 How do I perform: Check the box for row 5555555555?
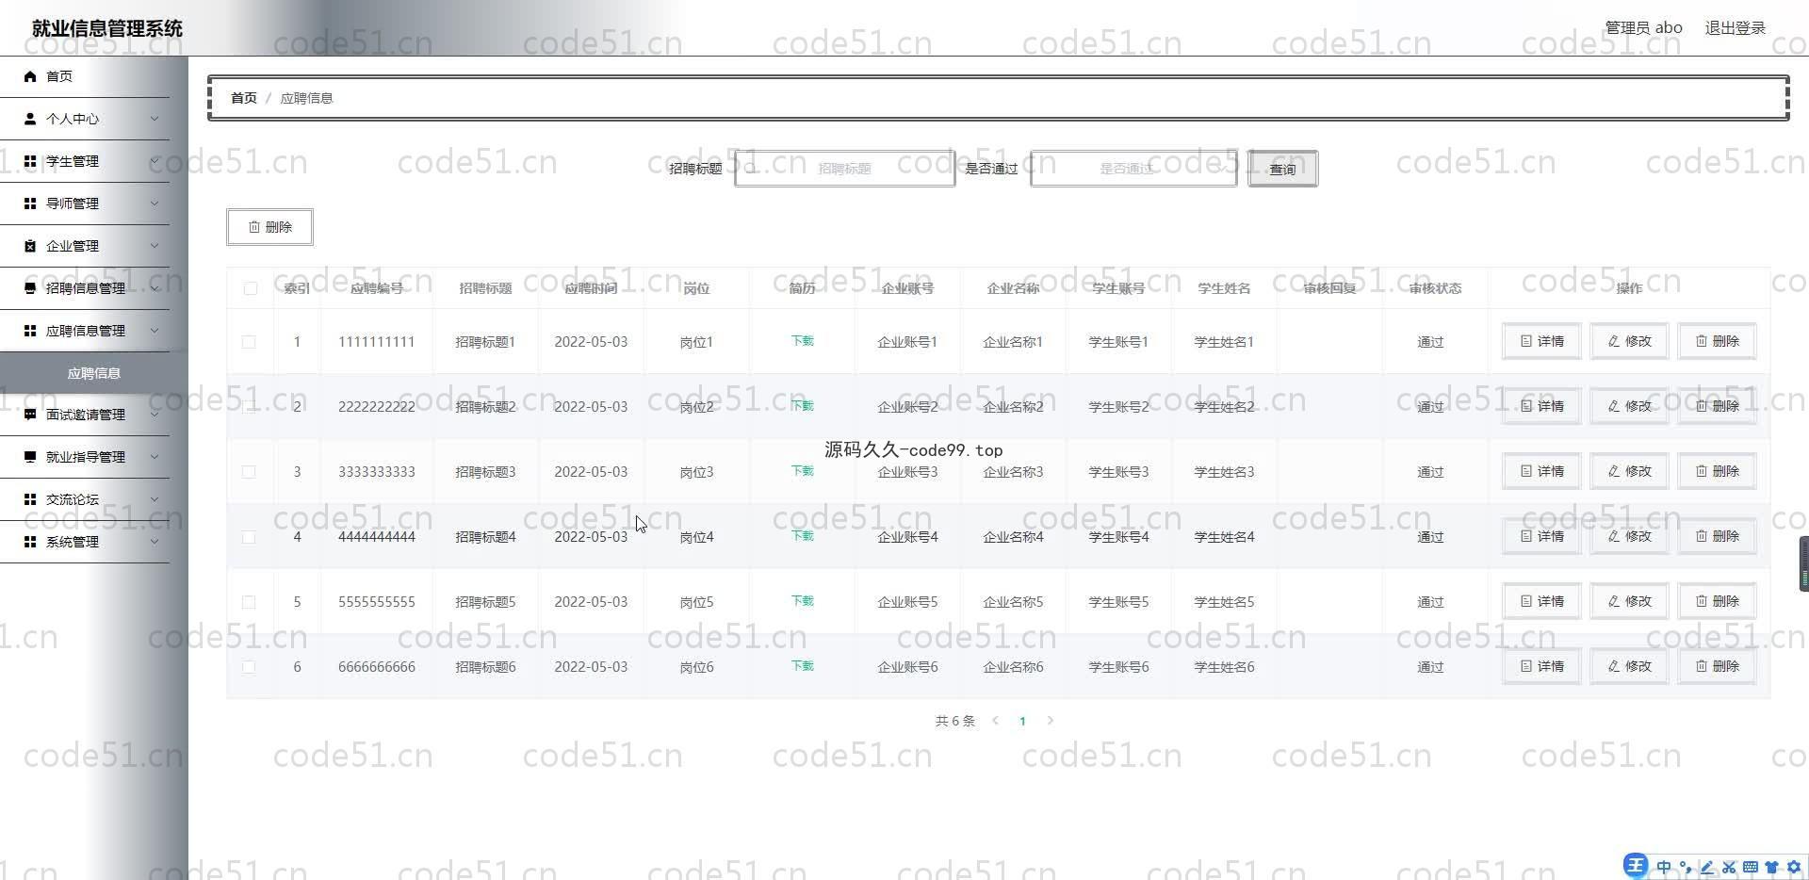249,602
